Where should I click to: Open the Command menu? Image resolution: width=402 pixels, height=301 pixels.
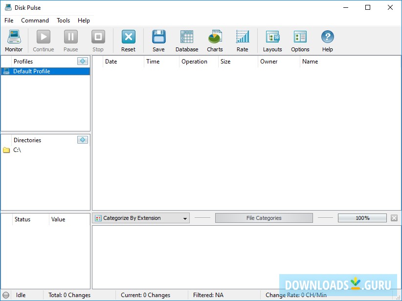pyautogui.click(x=35, y=21)
